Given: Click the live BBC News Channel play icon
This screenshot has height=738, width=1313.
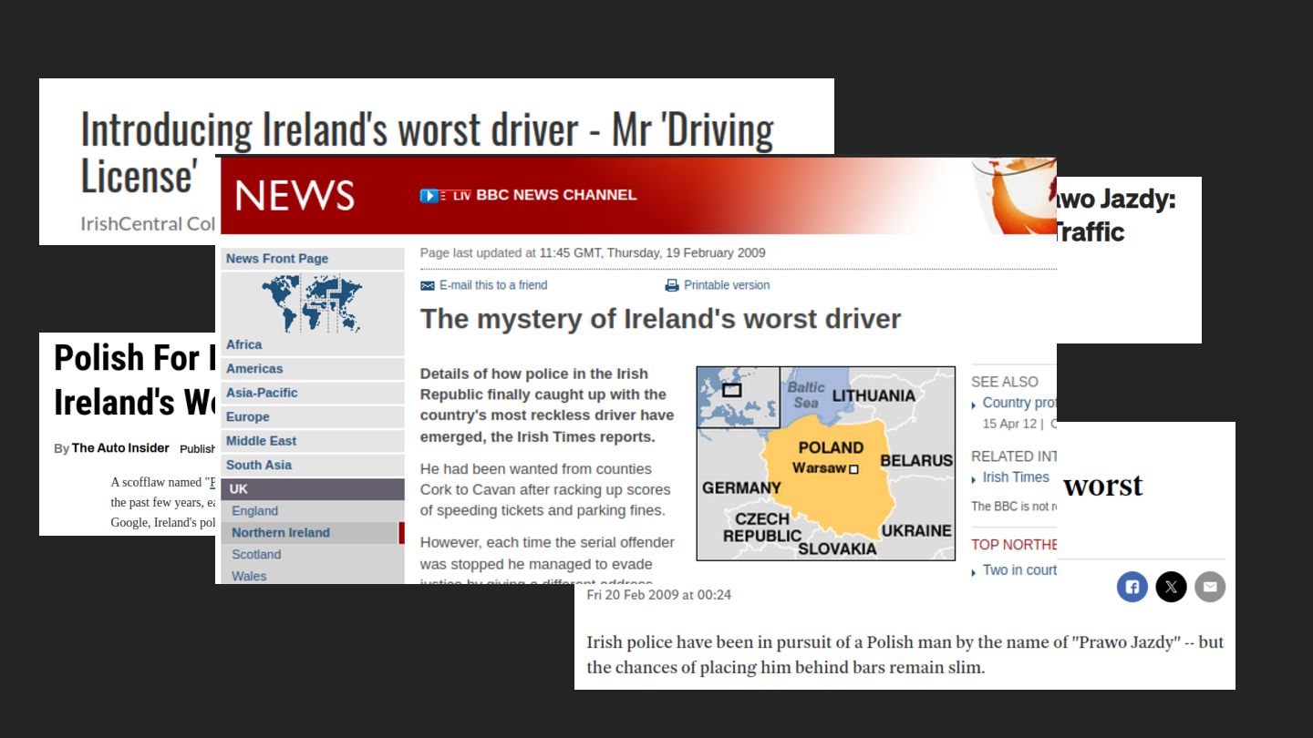Looking at the screenshot, I should pos(429,195).
